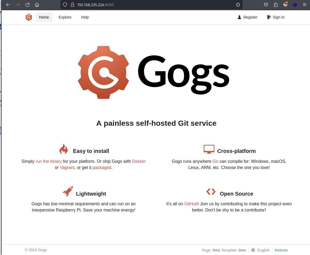Open the Docker link
This screenshot has width=310, height=255.
[139, 161]
